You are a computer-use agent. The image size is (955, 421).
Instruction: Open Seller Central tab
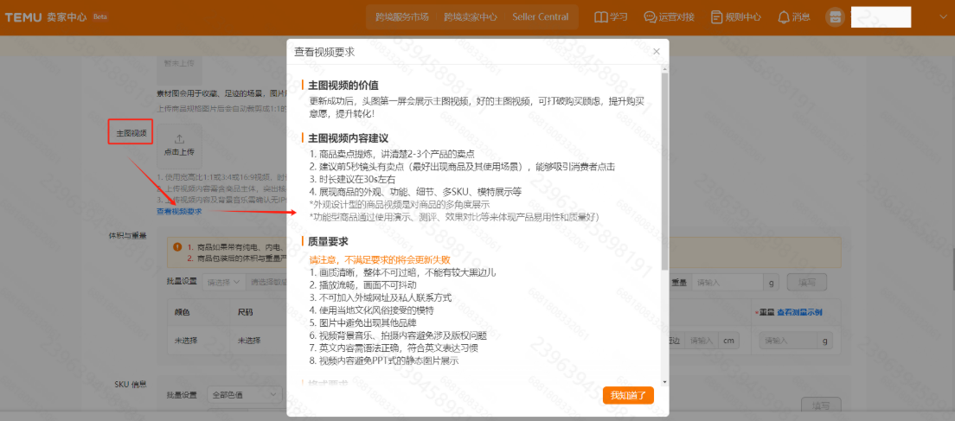coord(541,17)
